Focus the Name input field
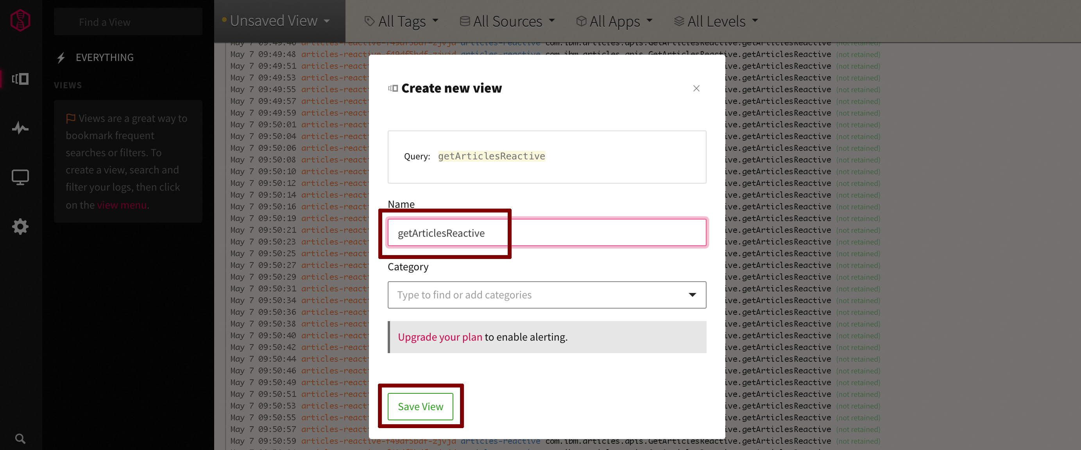Viewport: 1081px width, 450px height. click(547, 233)
